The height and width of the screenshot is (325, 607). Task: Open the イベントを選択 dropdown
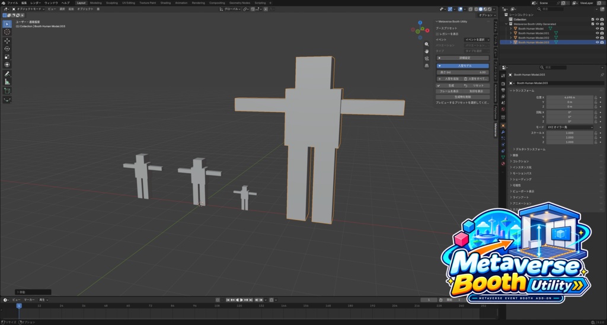[477, 40]
